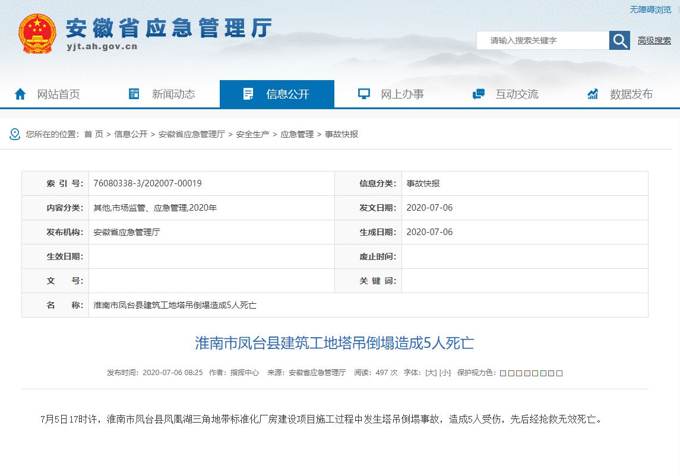Open the 互动交流 navigation tab
This screenshot has width=680, height=476.
tap(517, 94)
